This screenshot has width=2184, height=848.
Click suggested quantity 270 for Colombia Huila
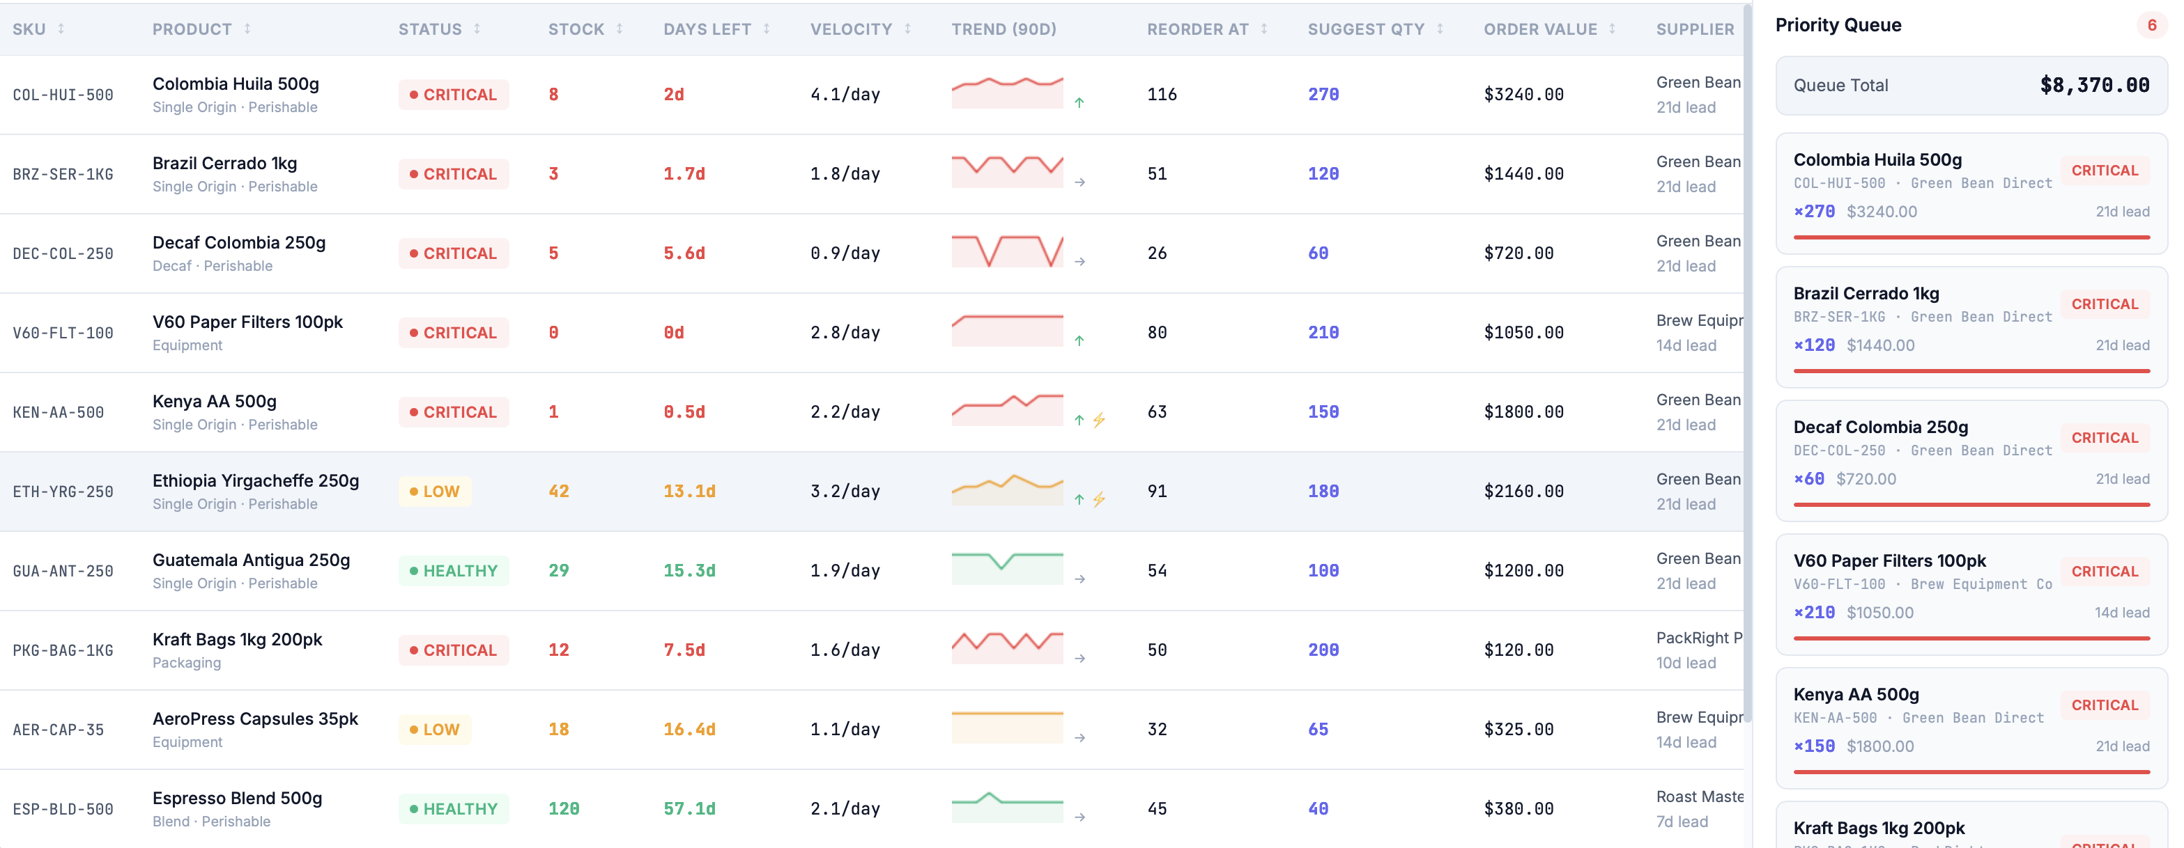(x=1323, y=95)
